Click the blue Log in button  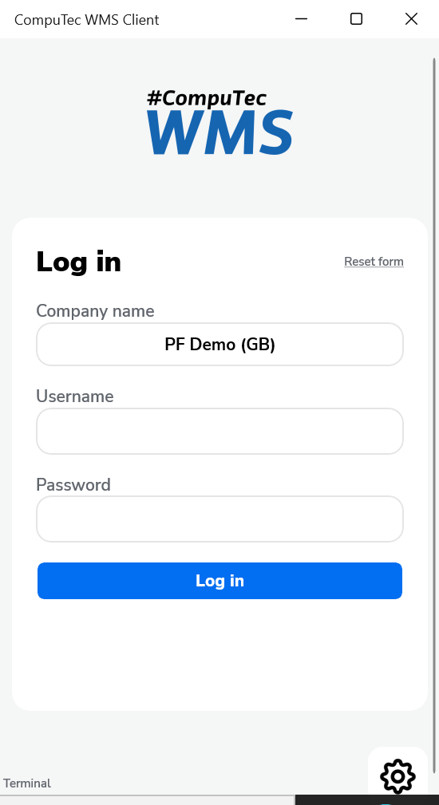tap(219, 581)
